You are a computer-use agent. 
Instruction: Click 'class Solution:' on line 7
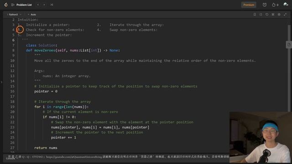42,45
